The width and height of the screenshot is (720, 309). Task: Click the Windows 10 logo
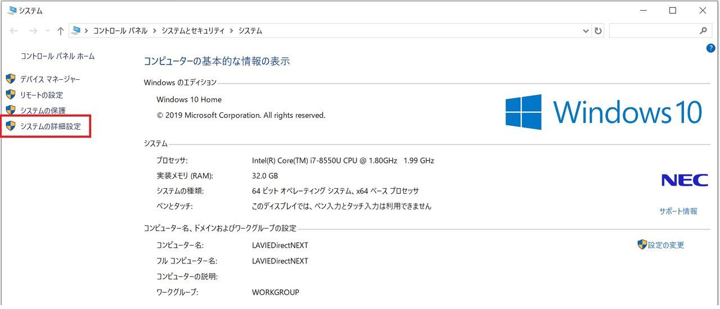pyautogui.click(x=604, y=112)
